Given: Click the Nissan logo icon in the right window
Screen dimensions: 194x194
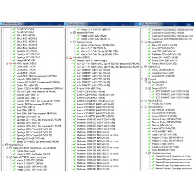Looking at the screenshot, I should pyautogui.click(x=146, y=42).
